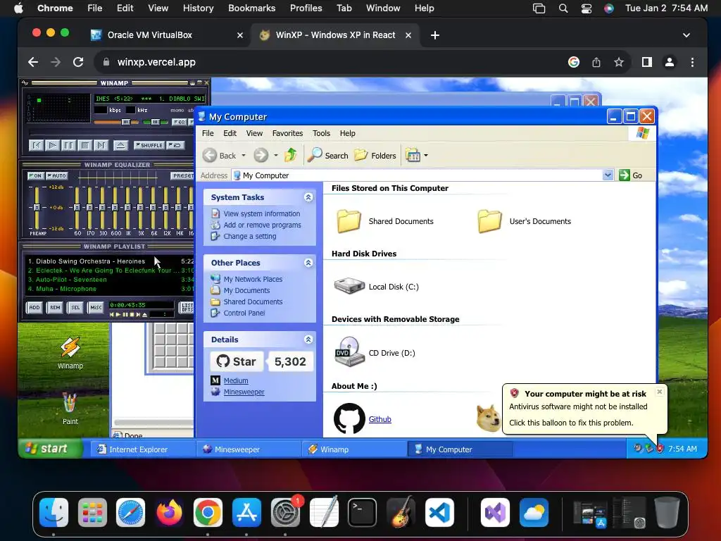Click the Winamp balance slider

155,122
